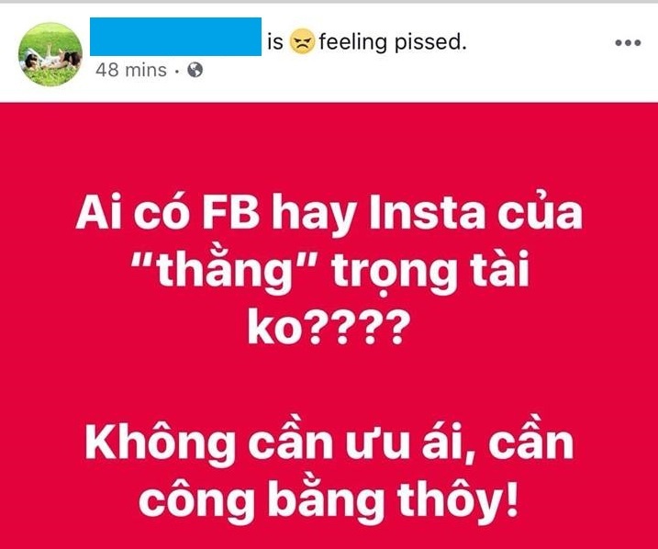Click the globe public privacy icon
Viewport: 658px width, 549px height.
click(195, 70)
